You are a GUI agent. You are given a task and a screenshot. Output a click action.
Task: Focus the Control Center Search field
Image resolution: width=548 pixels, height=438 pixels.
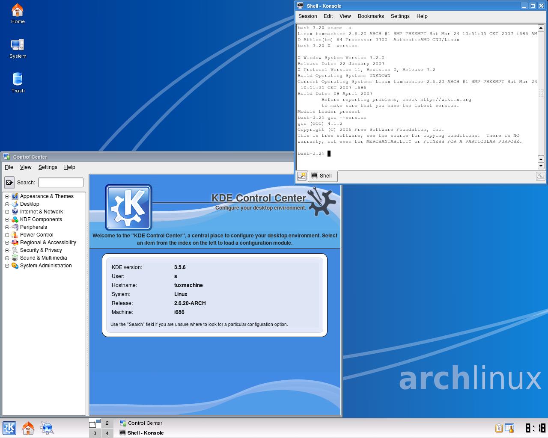tap(61, 183)
